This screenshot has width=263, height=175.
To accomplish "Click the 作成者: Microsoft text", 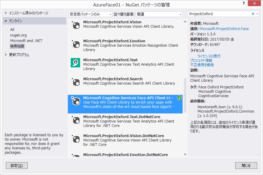I will [x=204, y=23].
